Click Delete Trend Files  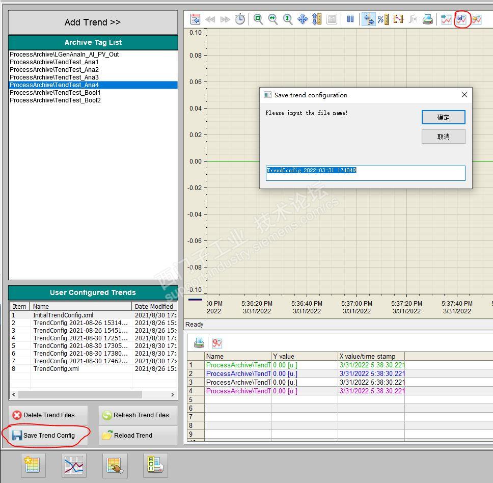click(48, 415)
